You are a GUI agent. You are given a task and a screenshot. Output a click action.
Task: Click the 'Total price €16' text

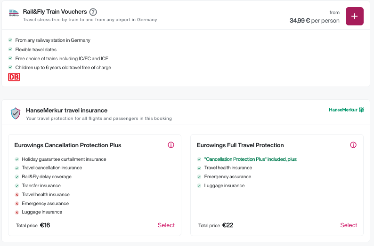[33, 225]
